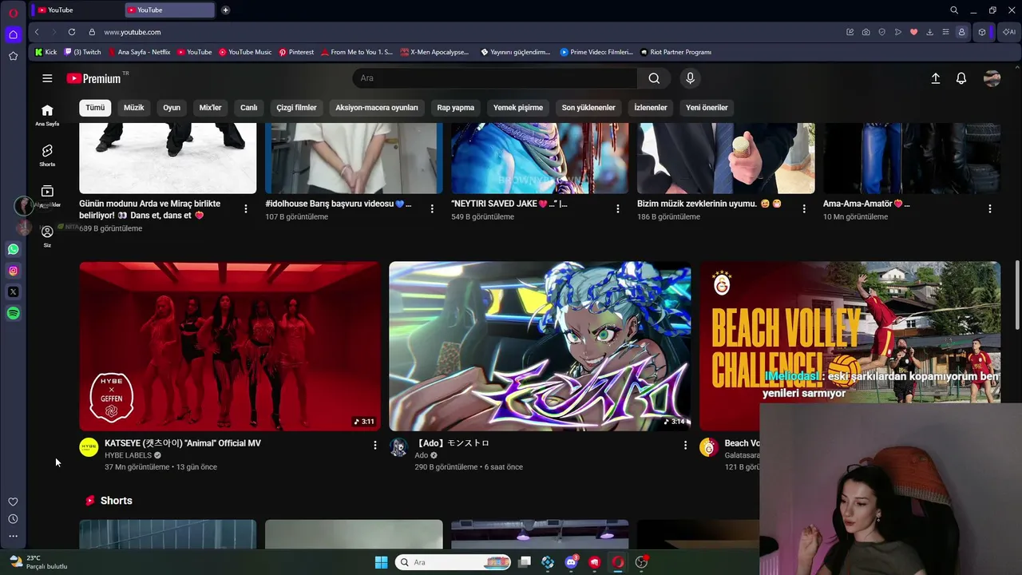The width and height of the screenshot is (1022, 575).
Task: Open the sidebar three-dot setup menu
Action: coord(13,537)
